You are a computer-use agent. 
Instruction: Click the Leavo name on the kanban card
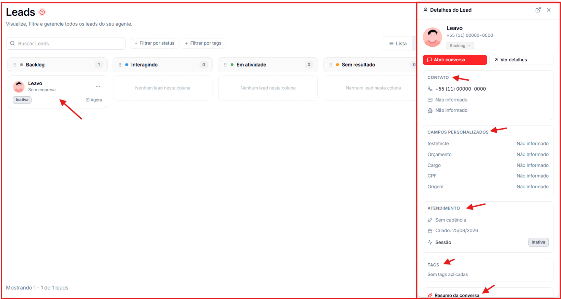click(x=35, y=83)
